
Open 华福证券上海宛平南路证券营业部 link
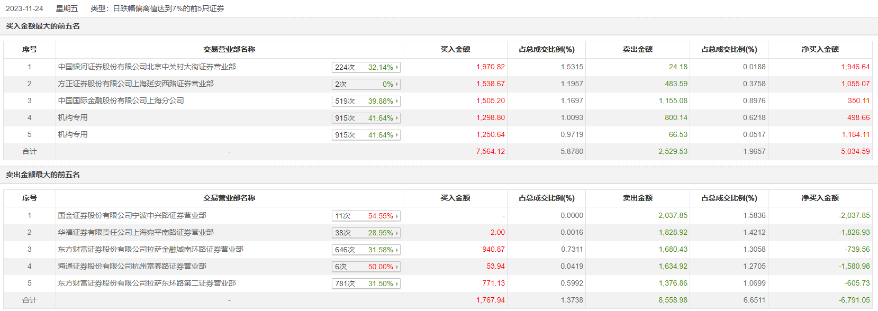click(136, 232)
